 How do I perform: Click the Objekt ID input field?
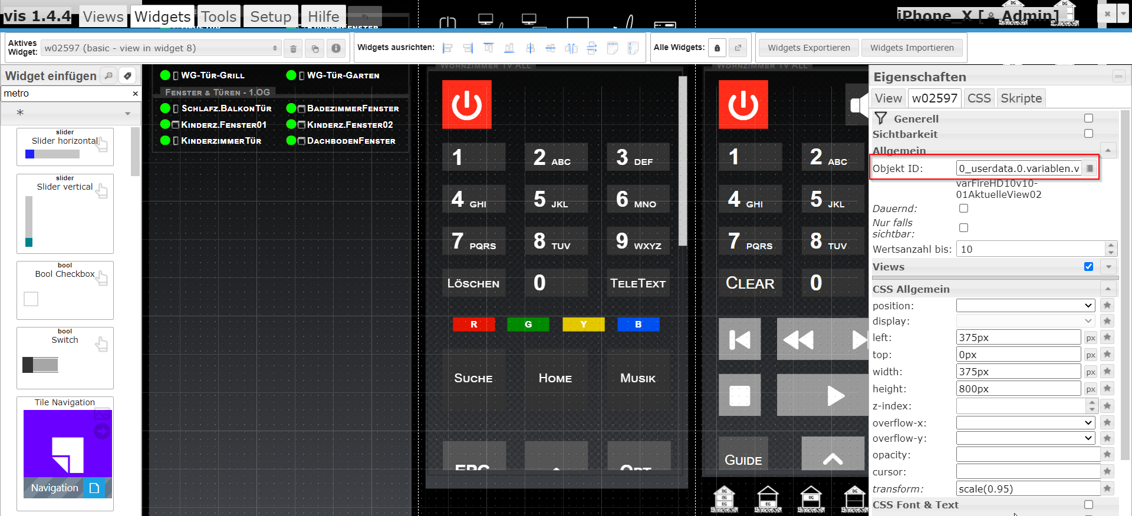[1019, 168]
